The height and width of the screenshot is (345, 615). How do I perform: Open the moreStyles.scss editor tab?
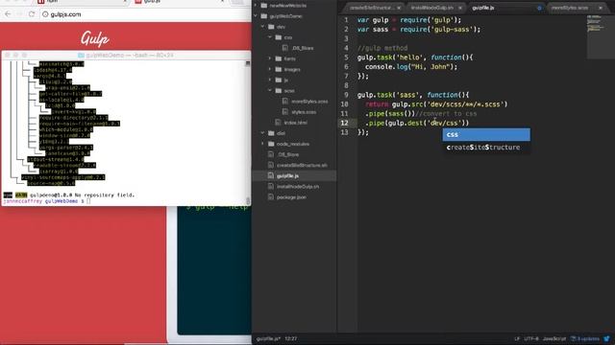tap(570, 8)
